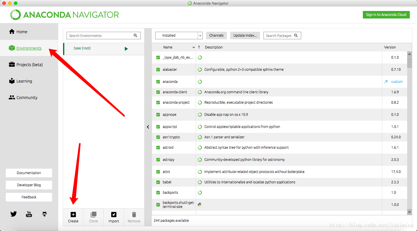Click the type icon for _ipyw_jlab_nb_ex package

[x=200, y=57]
